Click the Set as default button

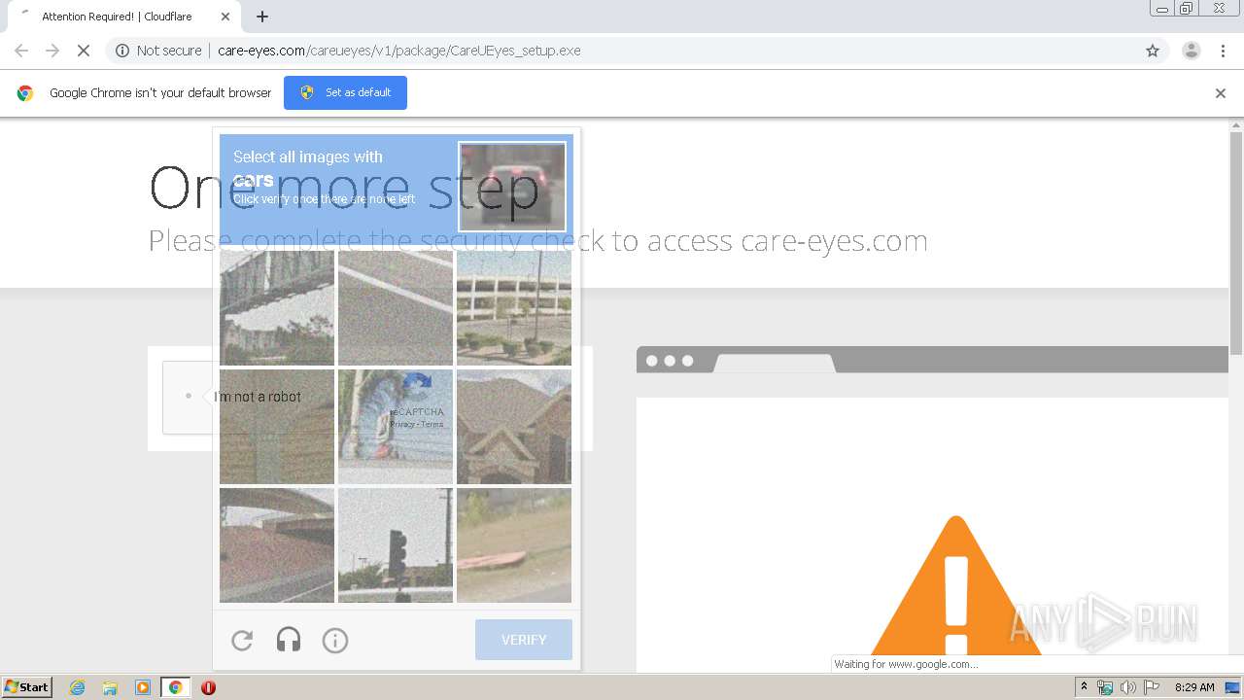pos(345,92)
